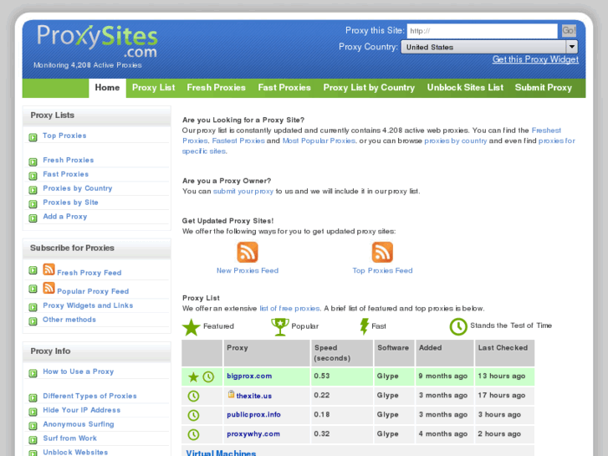Click green arrow bullet beside How to Use a Proxy
The image size is (608, 456).
33,373
